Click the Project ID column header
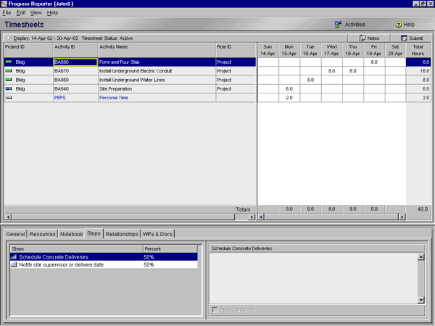This screenshot has height=326, width=435. [x=28, y=50]
